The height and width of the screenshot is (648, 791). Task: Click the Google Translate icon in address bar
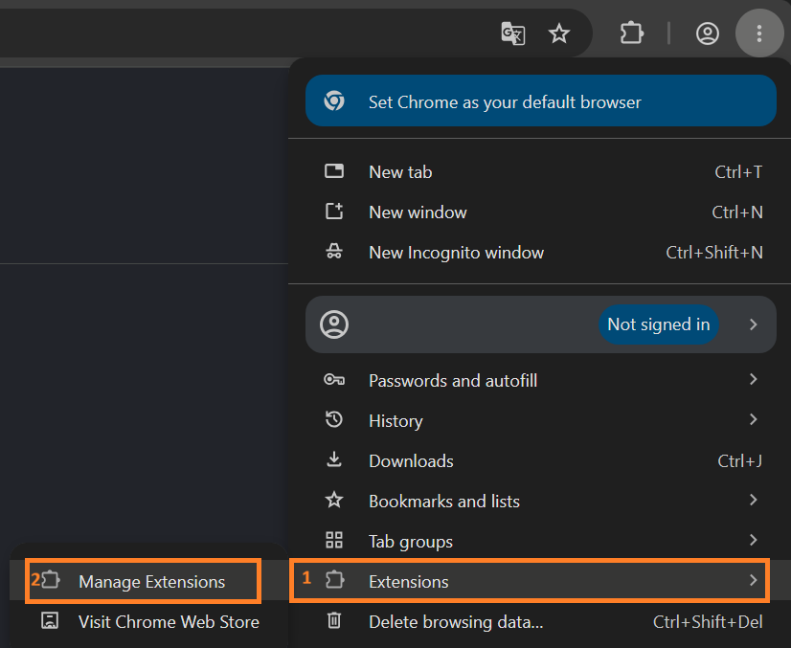pyautogui.click(x=513, y=34)
